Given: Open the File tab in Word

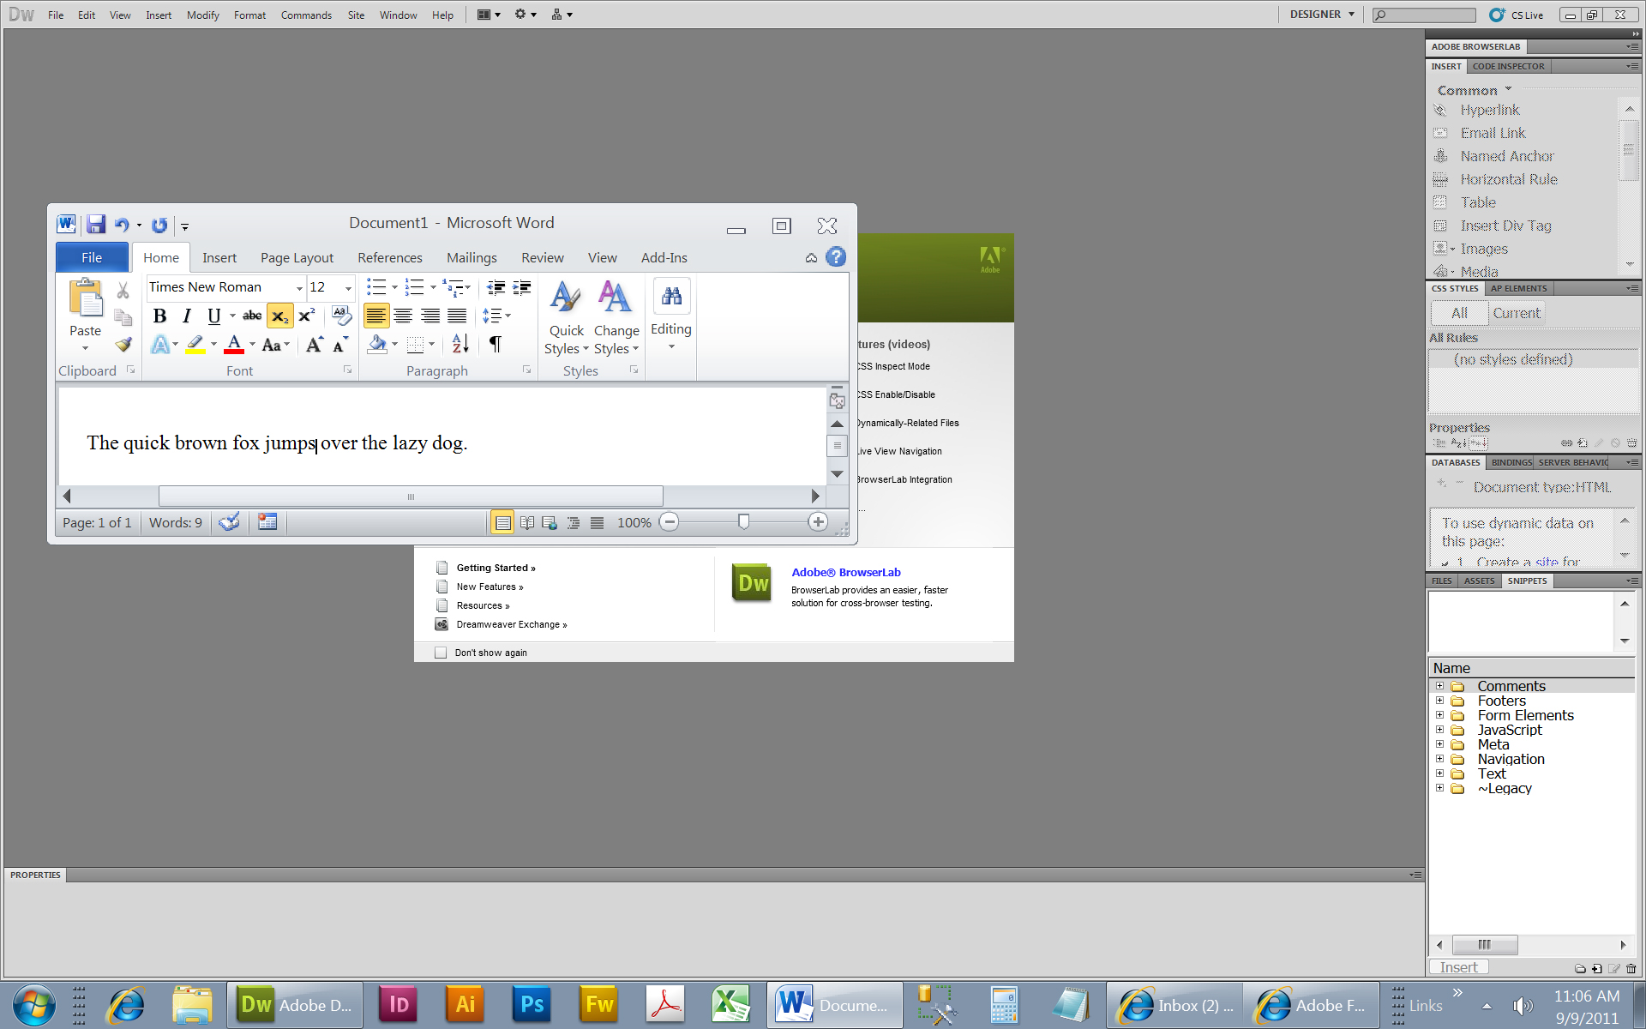Looking at the screenshot, I should 92,257.
